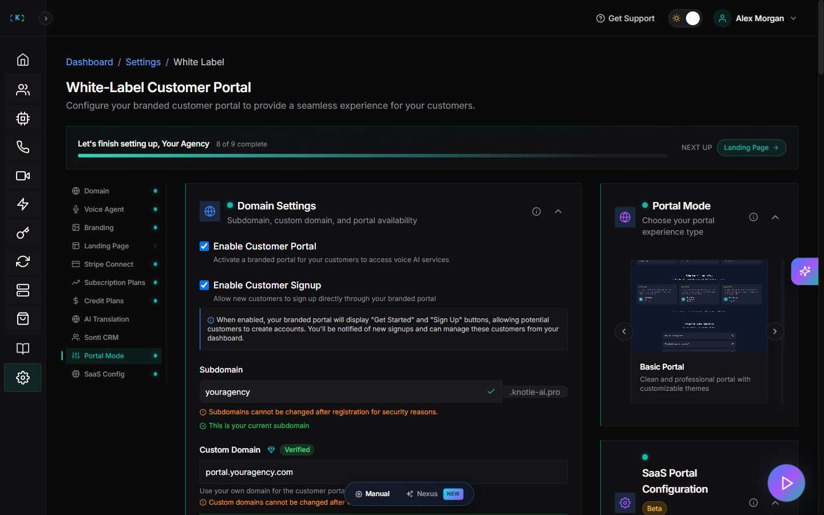Click the Domain Settings info icon

[x=536, y=212]
